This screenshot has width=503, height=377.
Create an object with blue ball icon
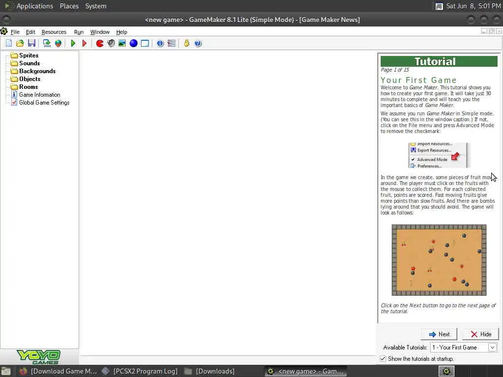click(134, 43)
